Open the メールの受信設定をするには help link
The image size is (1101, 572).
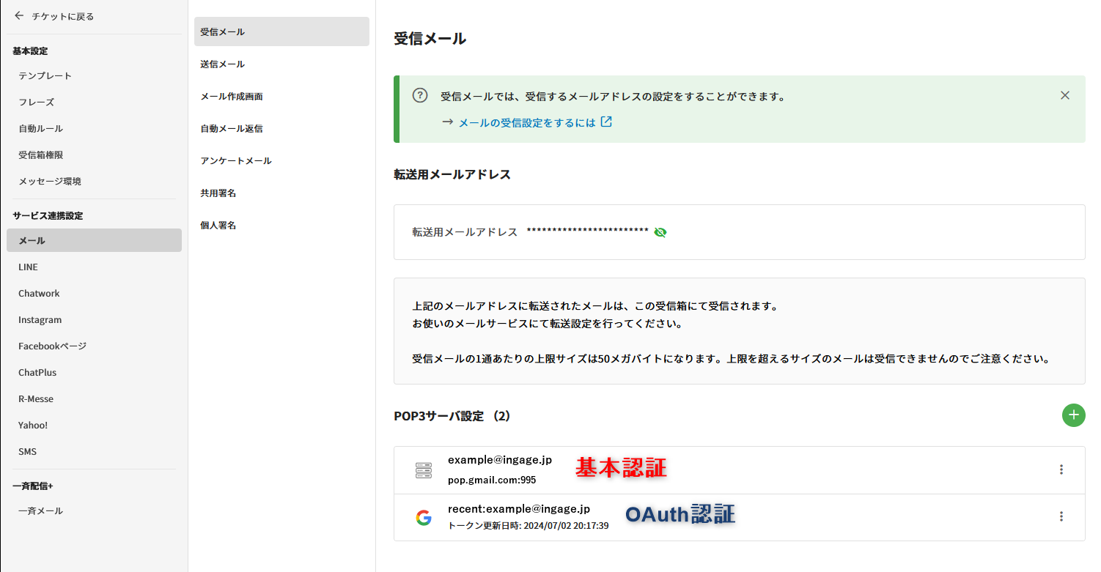[x=526, y=123]
